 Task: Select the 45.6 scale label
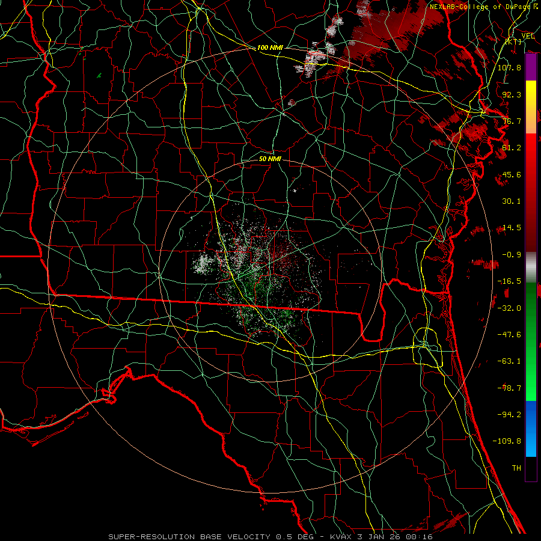[512, 174]
